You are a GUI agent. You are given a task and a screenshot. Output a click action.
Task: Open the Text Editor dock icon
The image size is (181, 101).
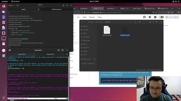coord(4,44)
